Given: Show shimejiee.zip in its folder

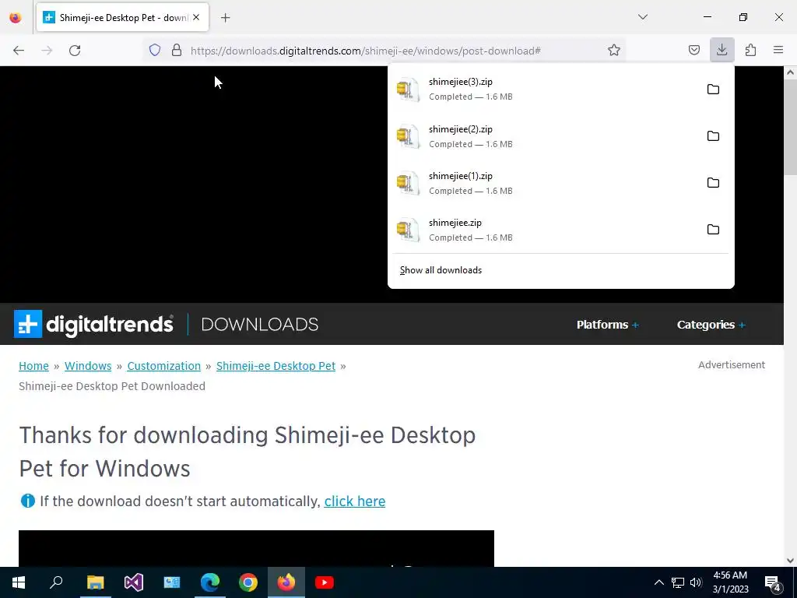Looking at the screenshot, I should [x=713, y=230].
